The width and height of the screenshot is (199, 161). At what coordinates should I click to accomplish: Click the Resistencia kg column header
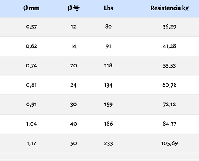coord(170,8)
